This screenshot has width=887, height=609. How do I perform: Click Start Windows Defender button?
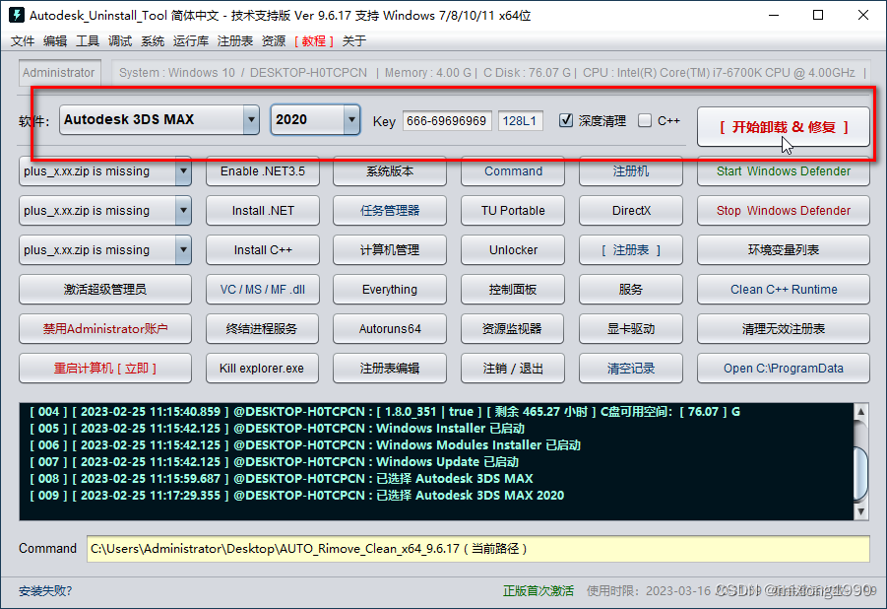point(784,171)
